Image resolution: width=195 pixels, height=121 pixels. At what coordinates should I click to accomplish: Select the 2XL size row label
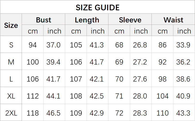click(x=11, y=113)
